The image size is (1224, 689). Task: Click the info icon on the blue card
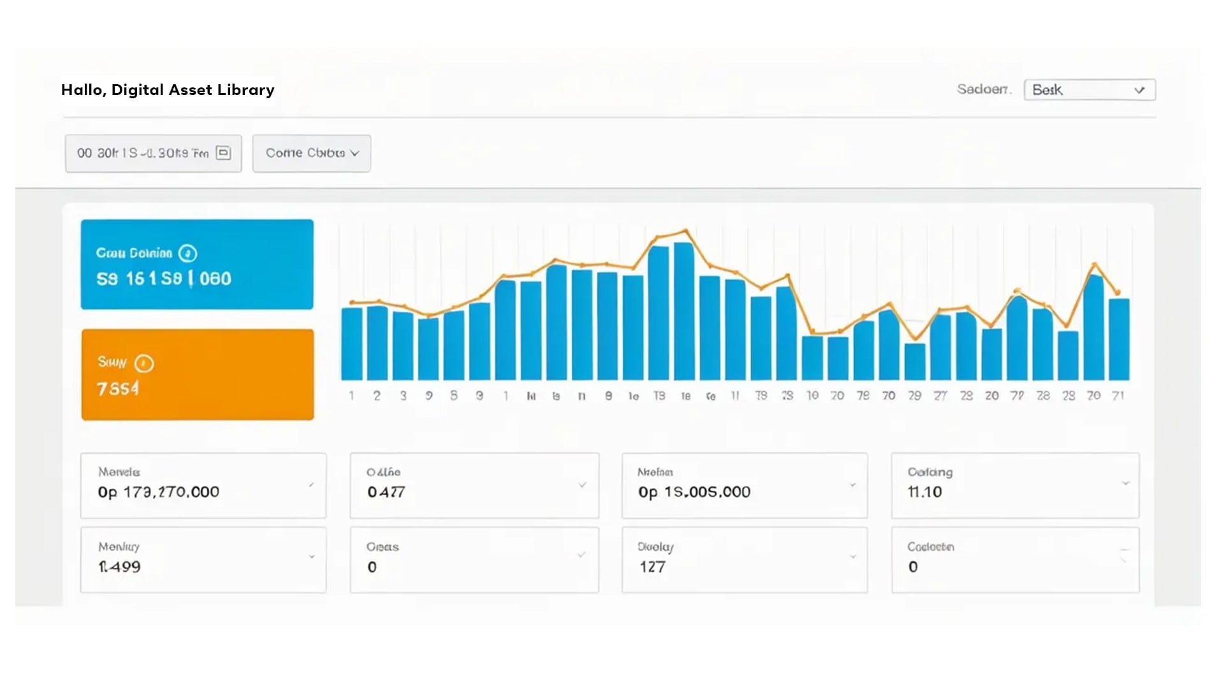[187, 253]
